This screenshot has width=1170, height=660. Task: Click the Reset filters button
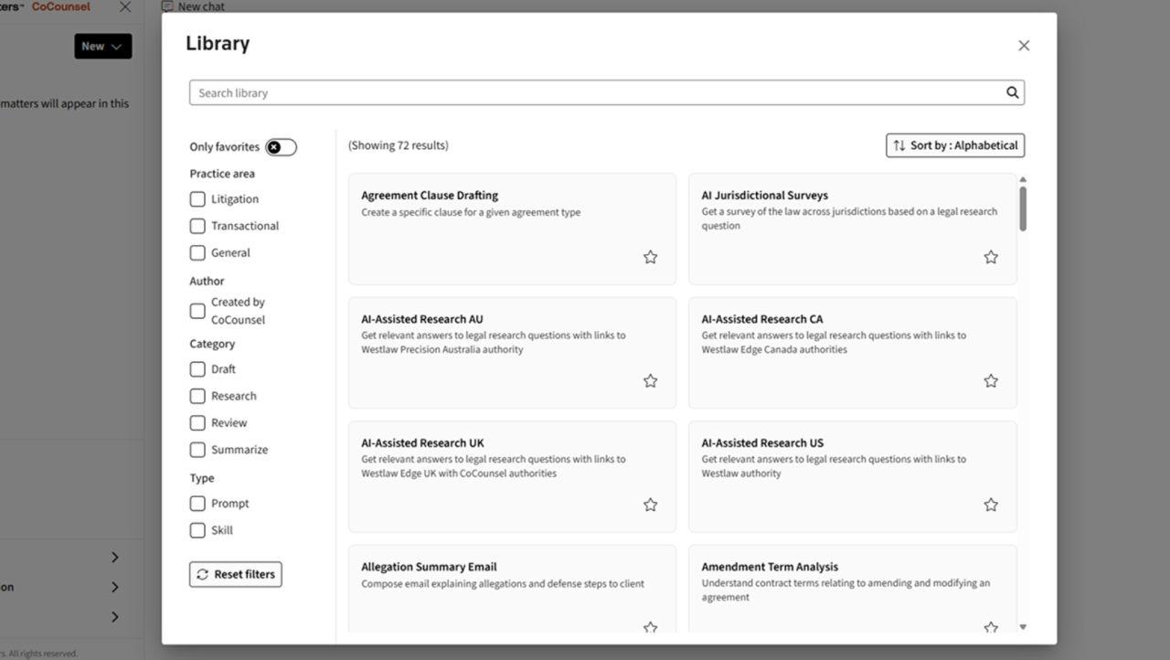236,574
